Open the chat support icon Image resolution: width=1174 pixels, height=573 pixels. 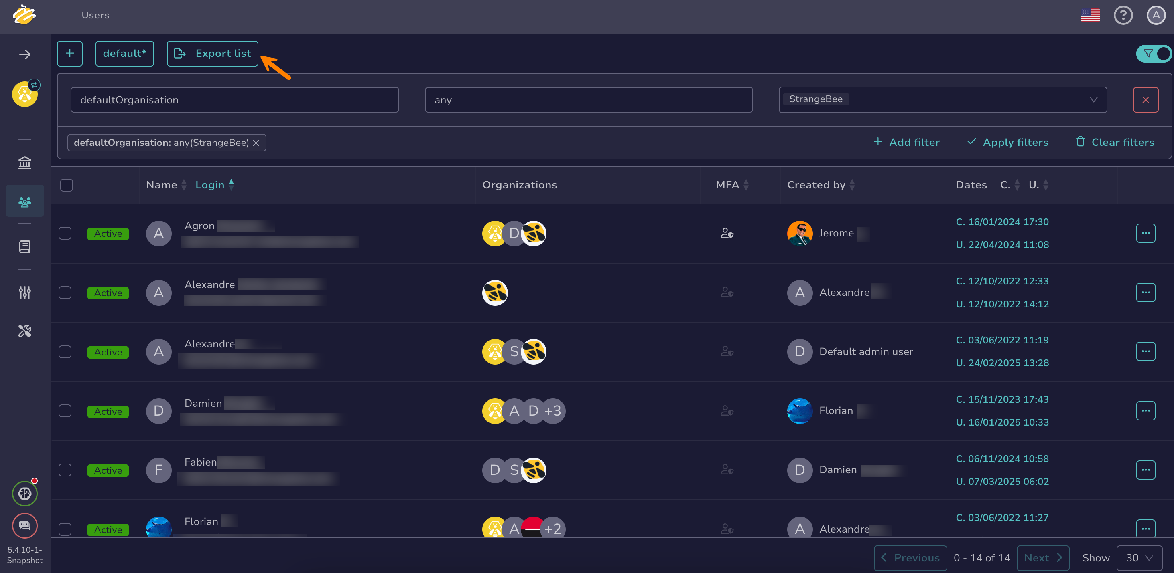(24, 525)
